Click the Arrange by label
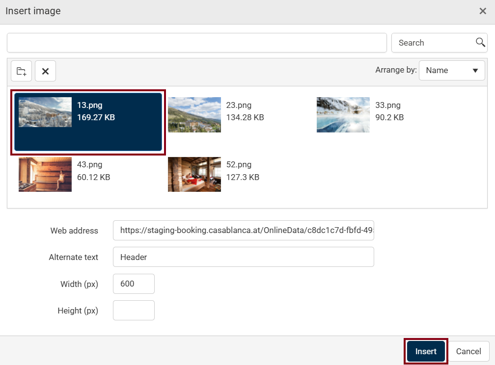The image size is (495, 365). [396, 70]
